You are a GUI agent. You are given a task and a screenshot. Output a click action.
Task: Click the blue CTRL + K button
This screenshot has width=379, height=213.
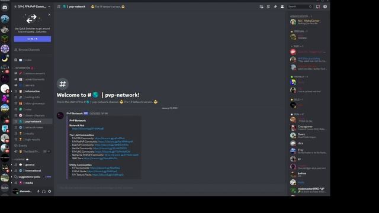tap(33, 39)
